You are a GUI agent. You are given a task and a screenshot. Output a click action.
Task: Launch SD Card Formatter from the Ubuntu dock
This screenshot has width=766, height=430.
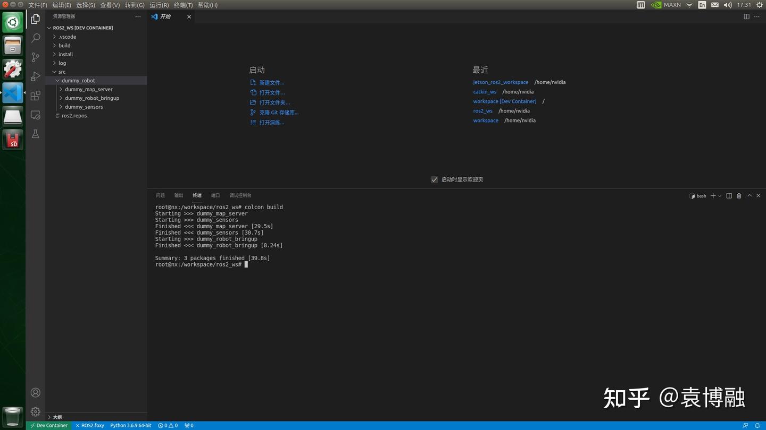(x=12, y=139)
